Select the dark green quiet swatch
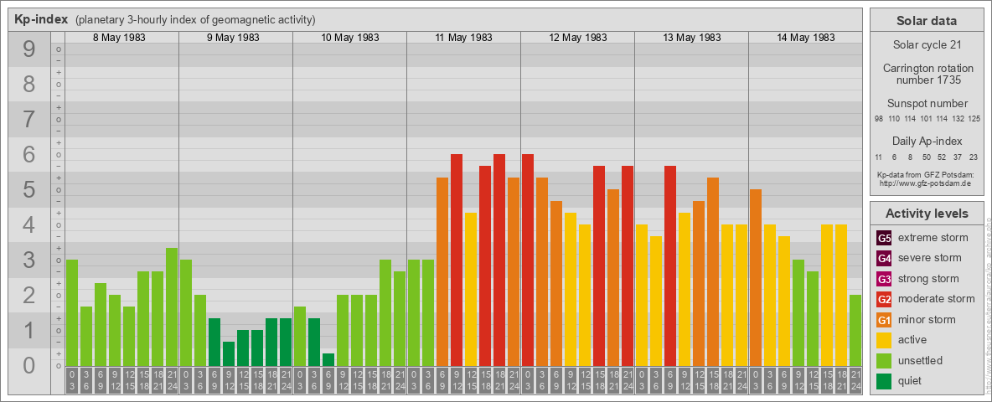 (884, 380)
